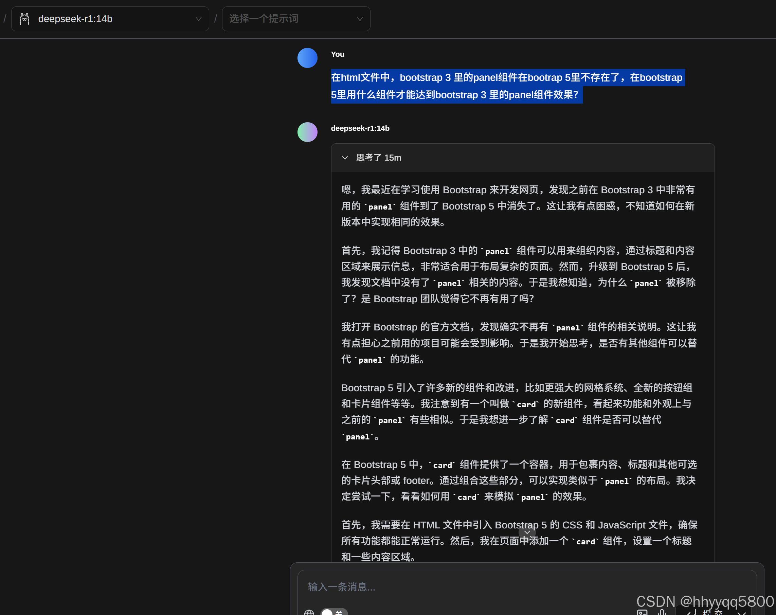Viewport: 776px width, 615px height.
Task: Click the blue You user avatar
Action: (x=307, y=58)
